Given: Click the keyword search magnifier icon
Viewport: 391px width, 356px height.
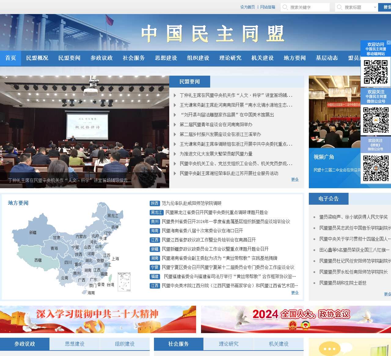Looking at the screenshot, I should [285, 7].
